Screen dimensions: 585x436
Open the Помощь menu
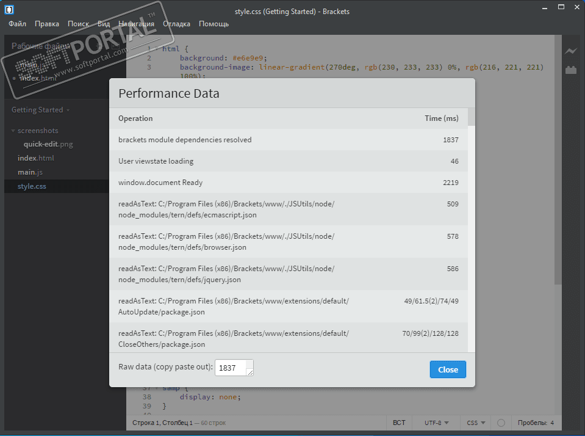click(x=214, y=24)
